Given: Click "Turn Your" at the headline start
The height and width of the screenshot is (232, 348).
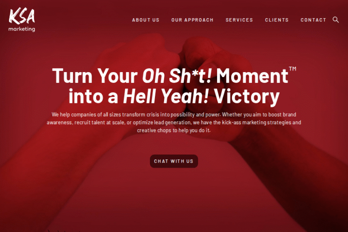Looking at the screenshot, I should [95, 76].
